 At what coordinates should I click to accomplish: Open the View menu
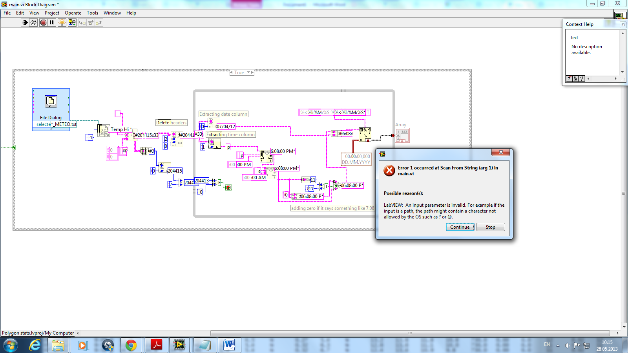34,13
